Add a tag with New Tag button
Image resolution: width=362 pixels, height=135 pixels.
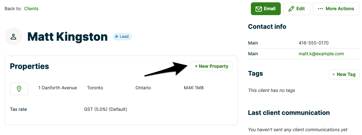(x=344, y=74)
